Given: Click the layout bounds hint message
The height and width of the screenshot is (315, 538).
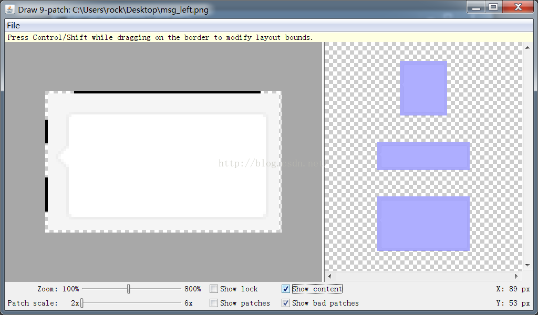Looking at the screenshot, I should point(160,37).
